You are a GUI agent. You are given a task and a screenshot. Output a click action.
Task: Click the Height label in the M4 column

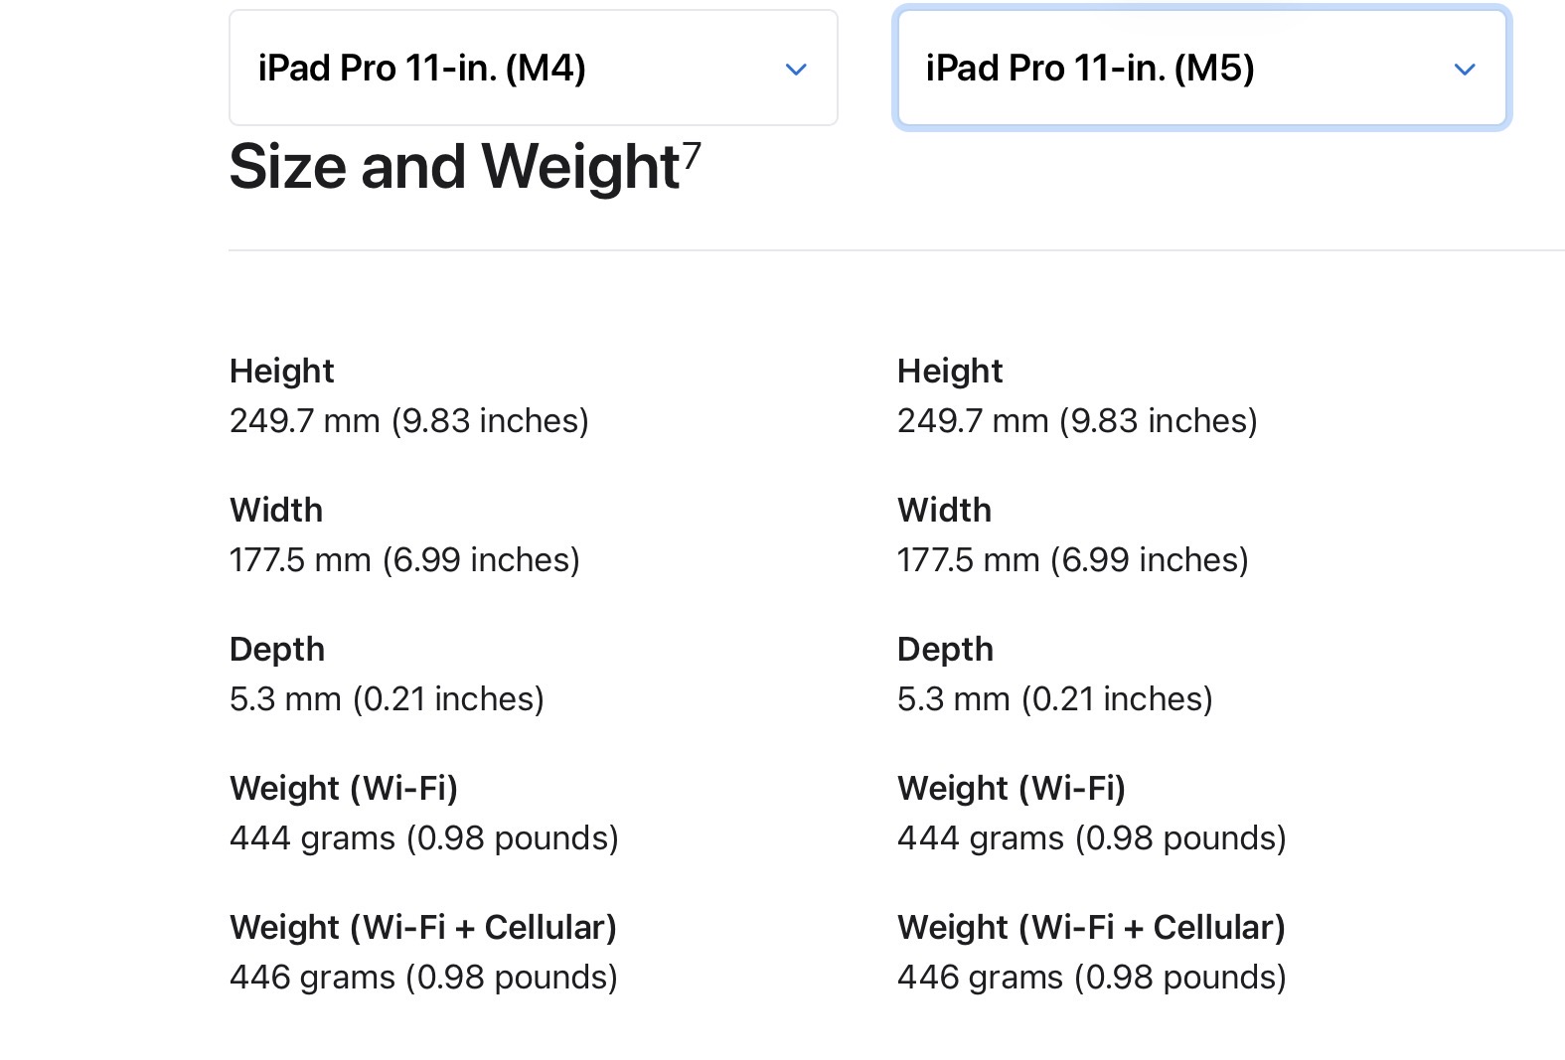pyautogui.click(x=281, y=371)
